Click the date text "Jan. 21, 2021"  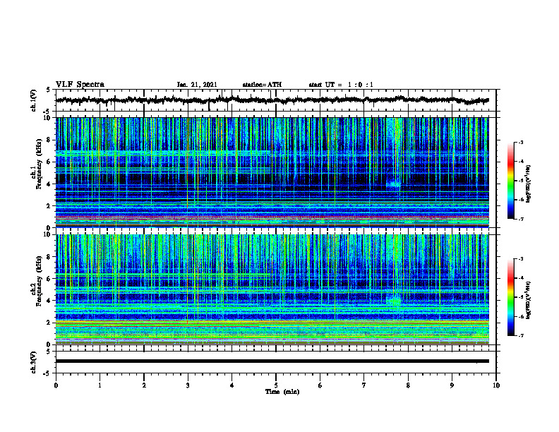point(197,85)
